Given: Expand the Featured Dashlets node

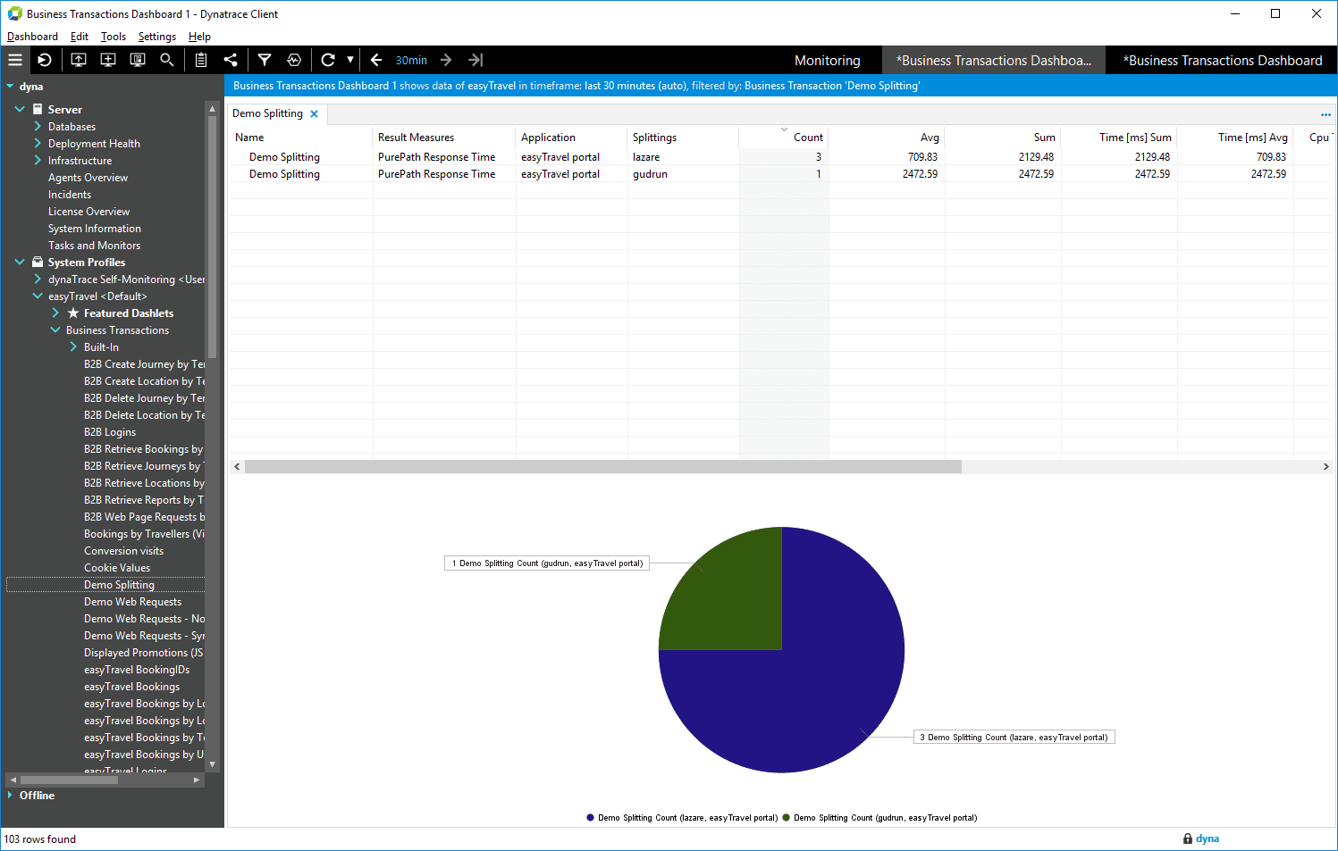Looking at the screenshot, I should (55, 313).
